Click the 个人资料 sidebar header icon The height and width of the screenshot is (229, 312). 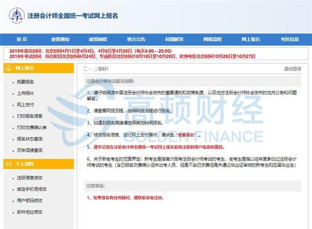click(9, 164)
